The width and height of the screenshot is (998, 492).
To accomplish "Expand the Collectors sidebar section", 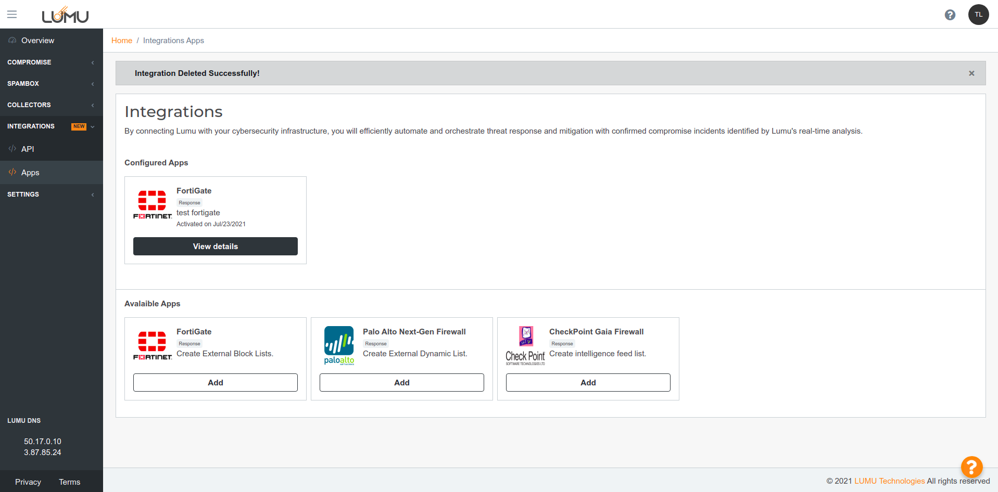I will pyautogui.click(x=51, y=105).
